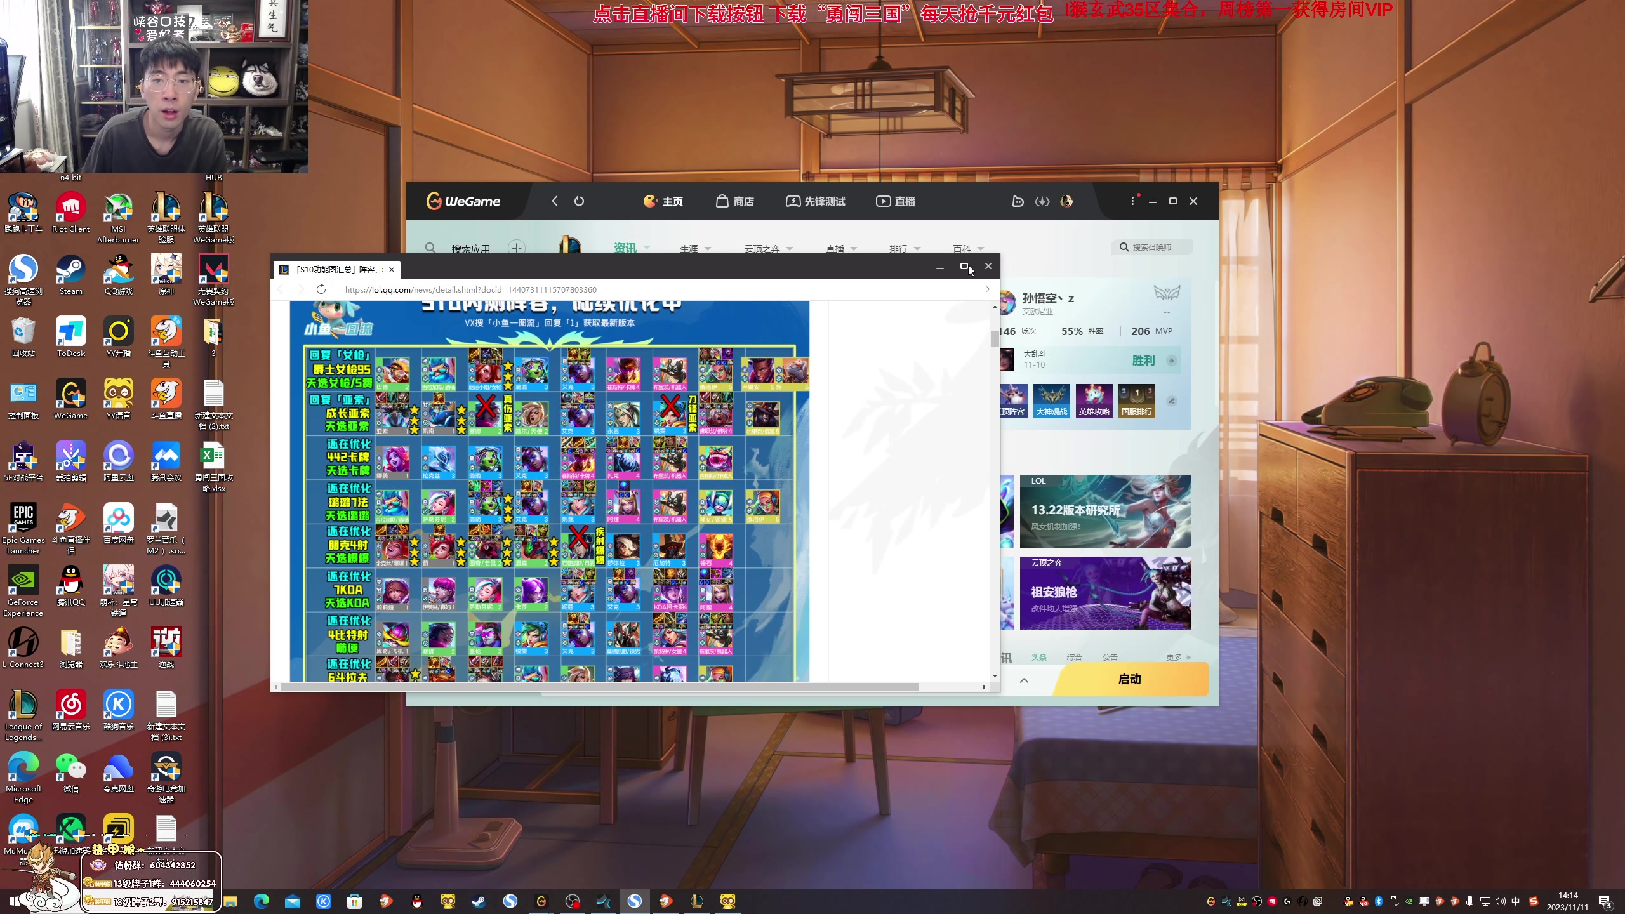Screen dimensions: 1625x914
Task: Reload the lol.qq.com news page
Action: (321, 289)
